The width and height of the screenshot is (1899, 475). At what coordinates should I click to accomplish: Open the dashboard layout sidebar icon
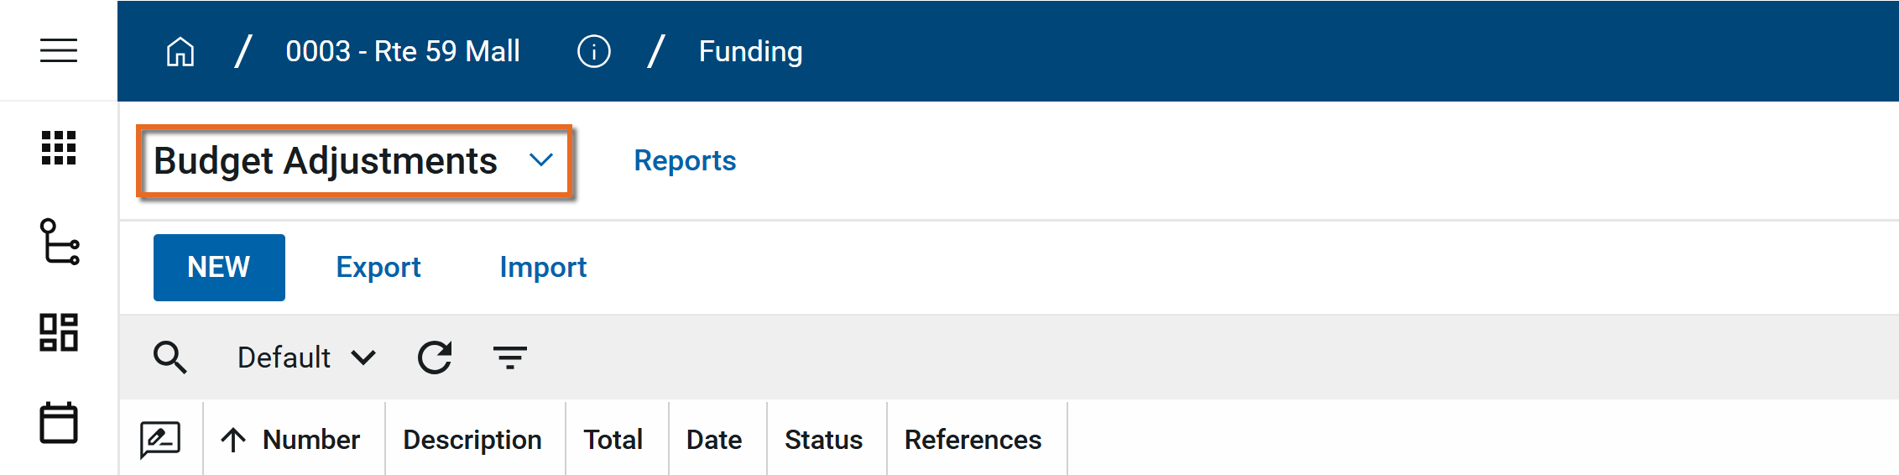pos(59,332)
